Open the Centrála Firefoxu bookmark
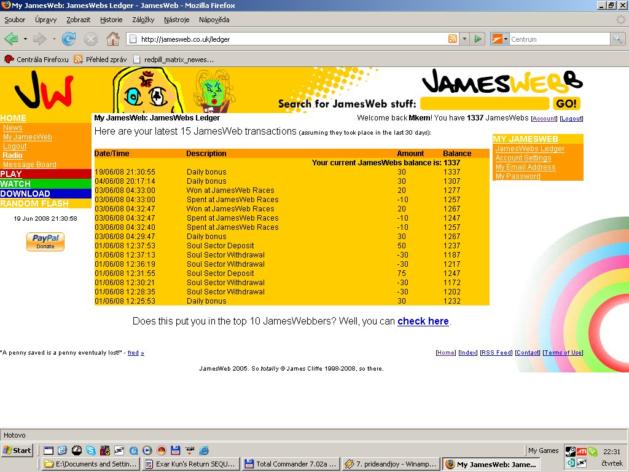Image resolution: width=629 pixels, height=472 pixels. tap(36, 60)
